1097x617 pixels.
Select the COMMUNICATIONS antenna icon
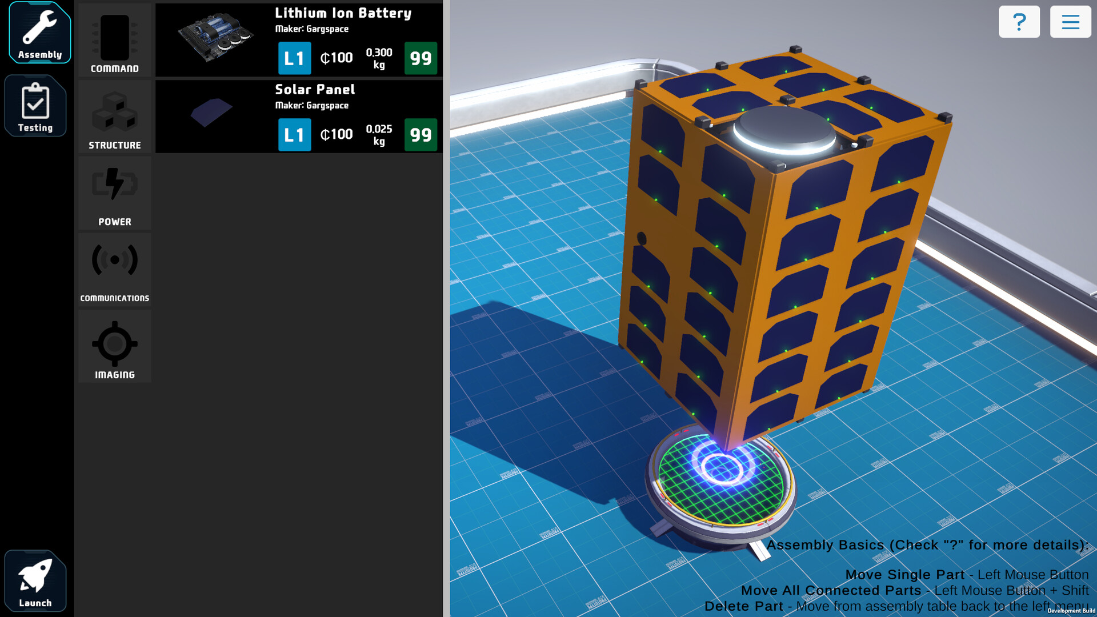[x=114, y=269]
